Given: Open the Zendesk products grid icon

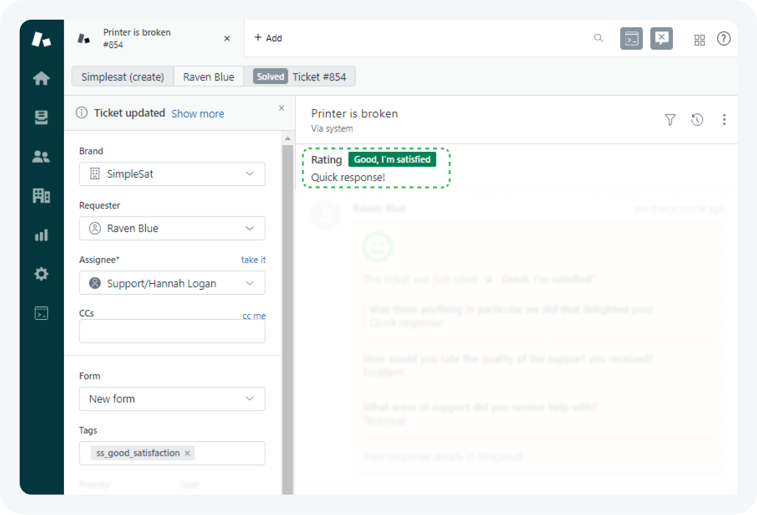Looking at the screenshot, I should 699,40.
